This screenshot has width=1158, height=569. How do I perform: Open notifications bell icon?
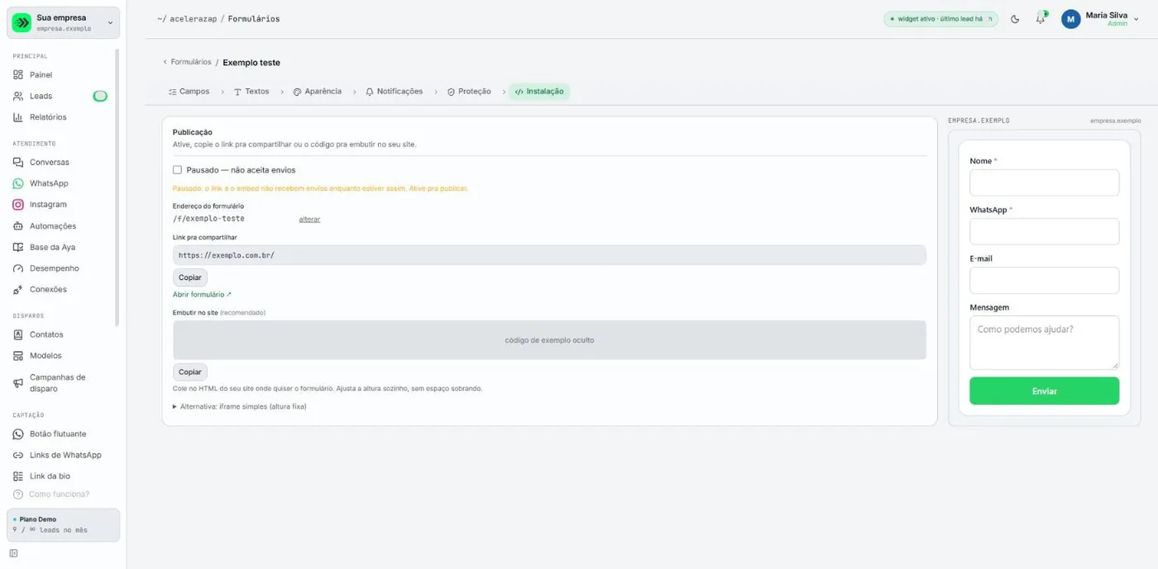(x=1041, y=19)
